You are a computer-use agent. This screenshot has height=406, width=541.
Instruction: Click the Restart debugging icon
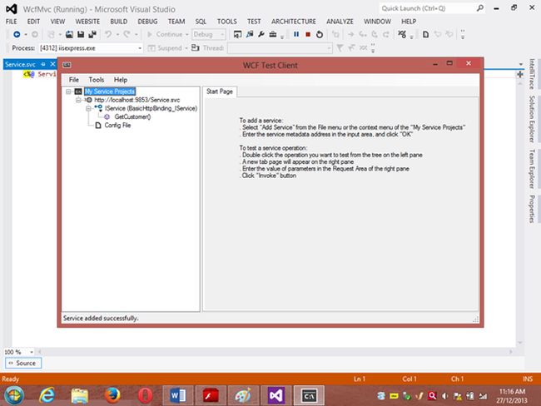[320, 34]
